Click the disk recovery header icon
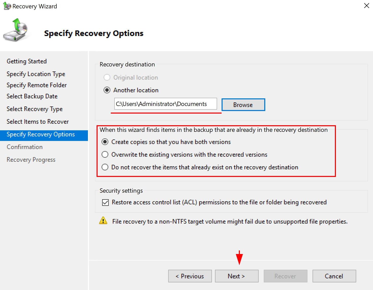The height and width of the screenshot is (290, 373). (x=16, y=30)
